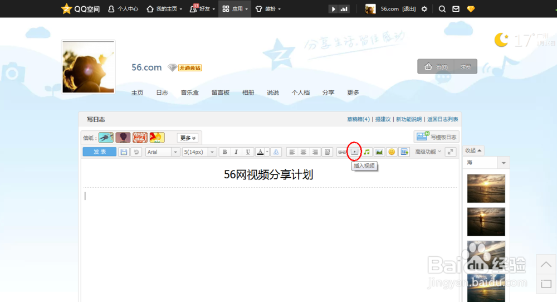Expand 更多 stationery options
Screen dimensions: 557x302
click(188, 138)
